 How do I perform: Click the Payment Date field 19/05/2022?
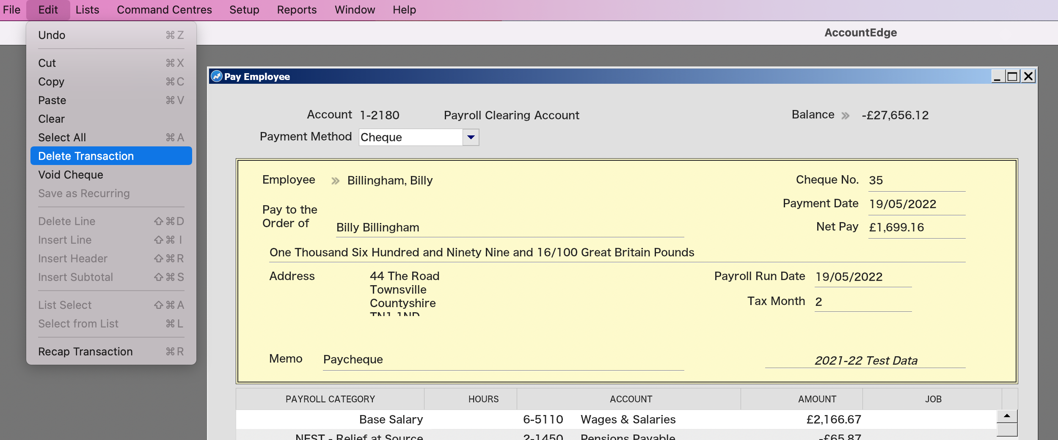point(917,204)
